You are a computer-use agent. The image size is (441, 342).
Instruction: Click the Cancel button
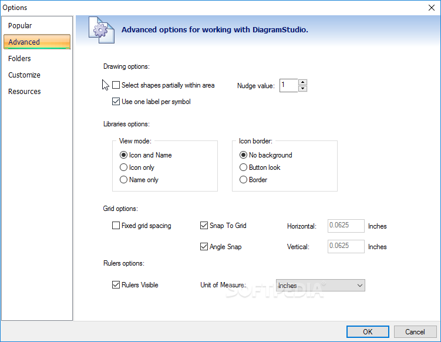[415, 332]
